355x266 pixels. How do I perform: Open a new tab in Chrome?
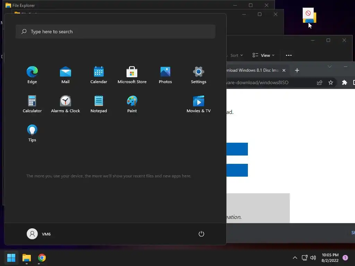297,70
